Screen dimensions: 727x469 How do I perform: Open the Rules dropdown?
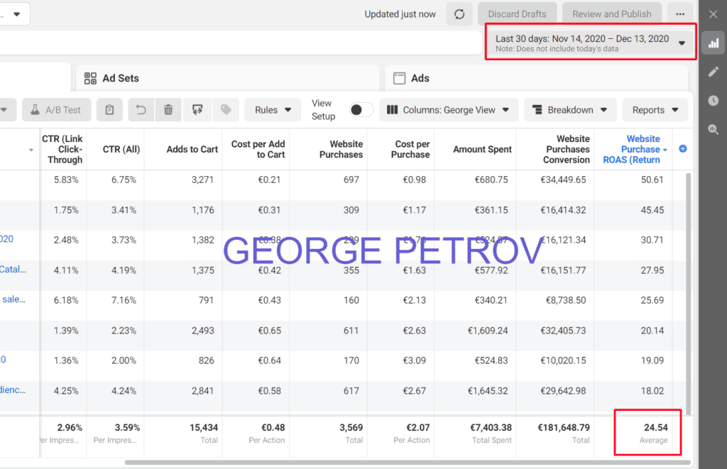tap(273, 110)
